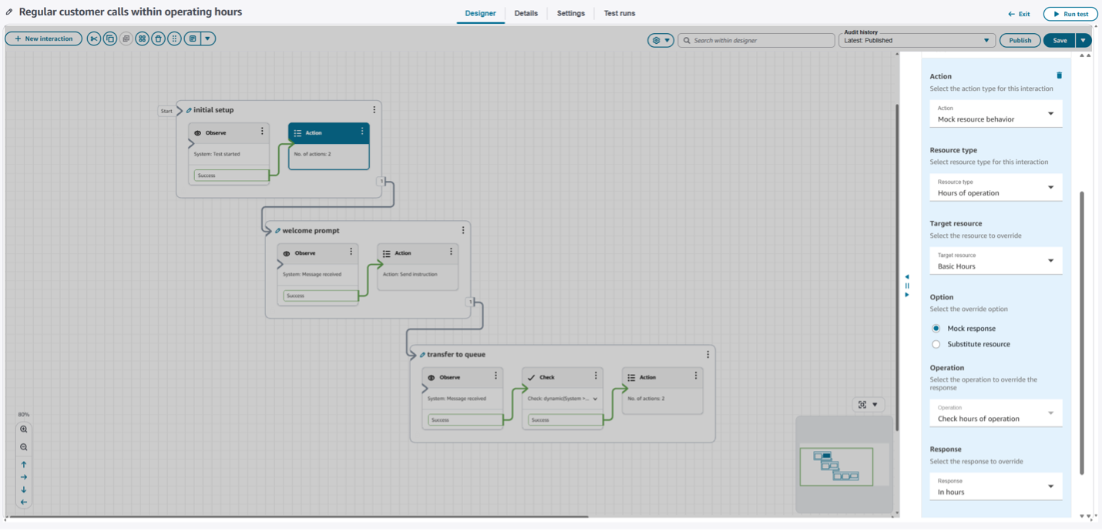Select the Mock response radio option
1102x531 pixels.
[x=936, y=329]
